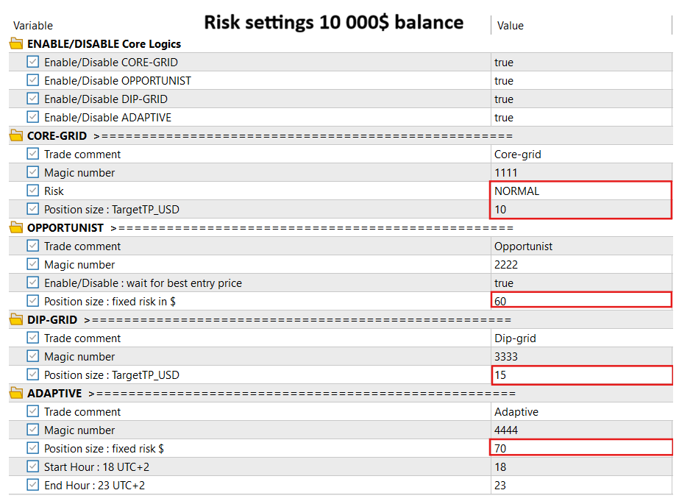The width and height of the screenshot is (679, 504).
Task: Select the Core-grid Magic number value 1111
Action: 580,172
